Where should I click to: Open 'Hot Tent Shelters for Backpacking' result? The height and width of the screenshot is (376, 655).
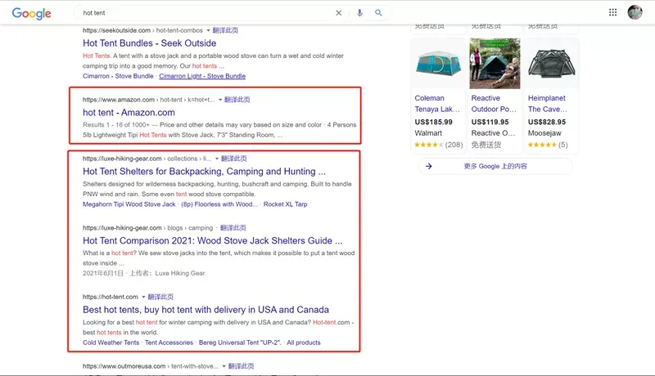[x=204, y=172]
